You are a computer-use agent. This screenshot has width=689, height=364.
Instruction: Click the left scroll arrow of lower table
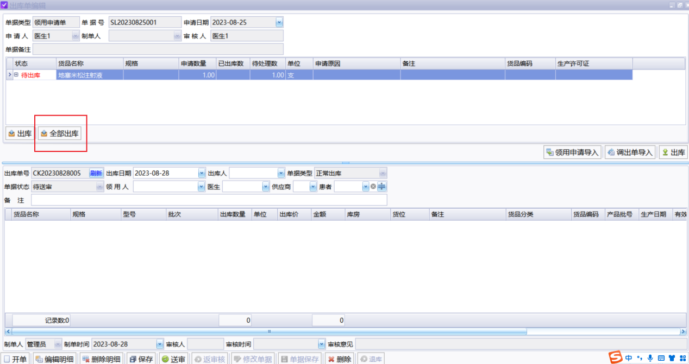click(x=8, y=331)
